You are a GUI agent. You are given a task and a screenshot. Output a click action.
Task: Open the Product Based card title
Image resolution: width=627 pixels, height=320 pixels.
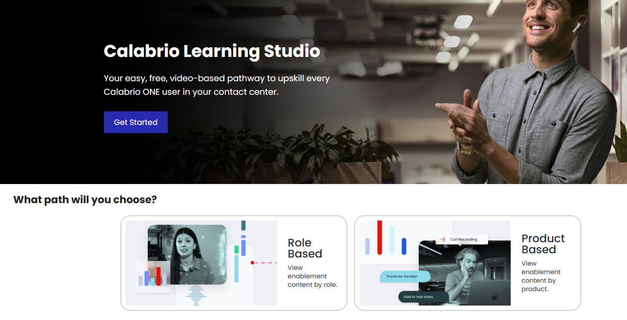tap(543, 244)
